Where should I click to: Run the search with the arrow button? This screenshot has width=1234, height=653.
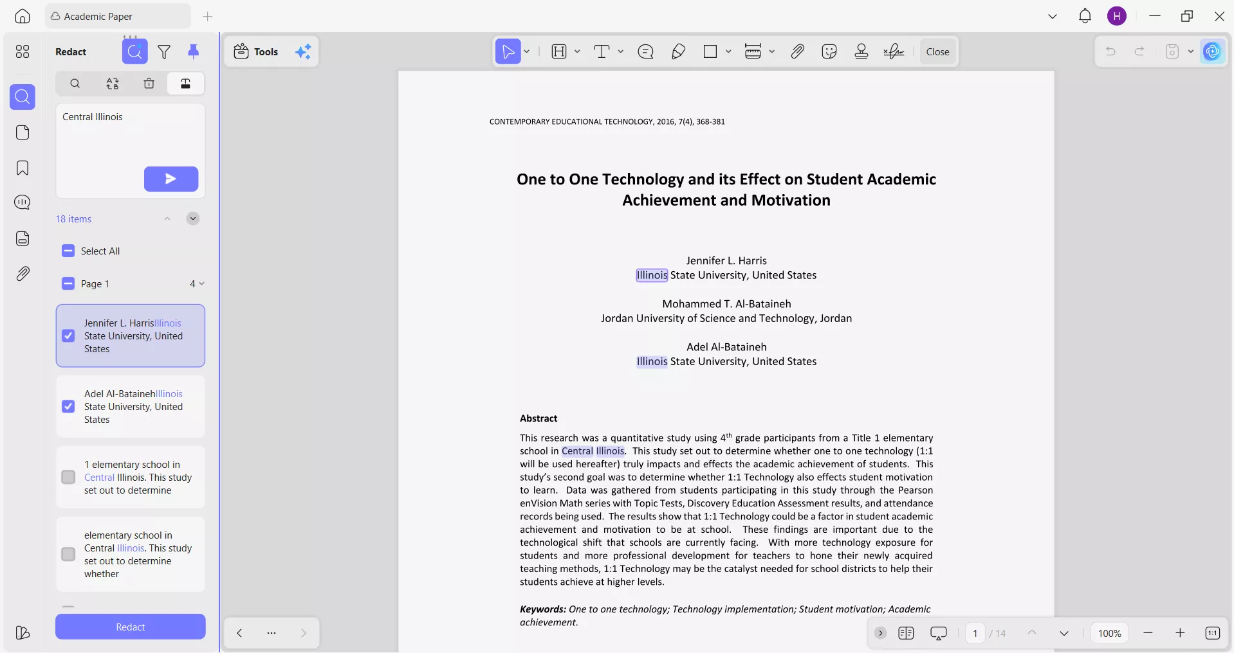(171, 179)
